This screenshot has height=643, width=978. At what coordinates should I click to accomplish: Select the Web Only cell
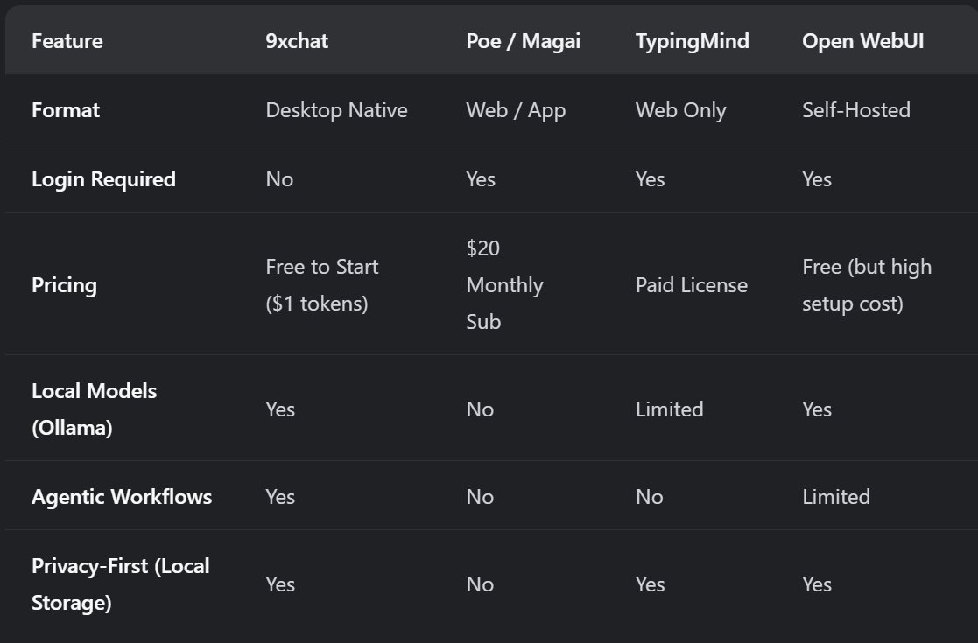tap(680, 110)
